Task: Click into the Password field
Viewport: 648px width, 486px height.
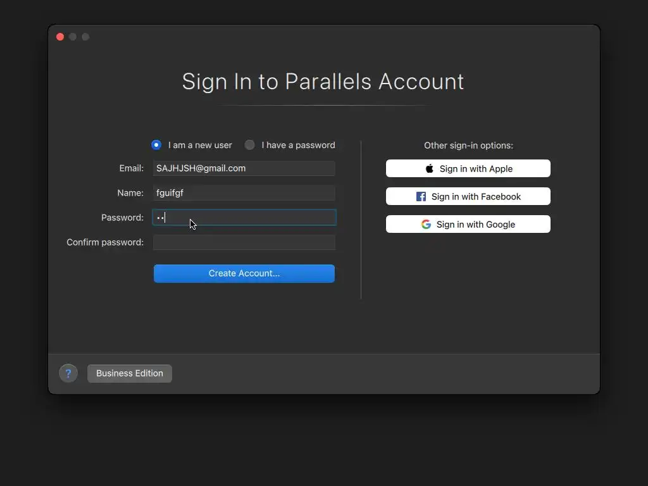Action: click(x=244, y=218)
